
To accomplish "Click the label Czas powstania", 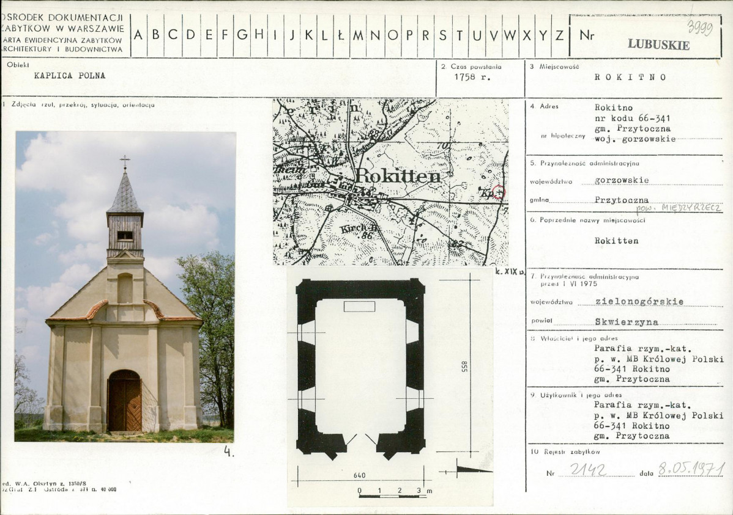I will (476, 67).
